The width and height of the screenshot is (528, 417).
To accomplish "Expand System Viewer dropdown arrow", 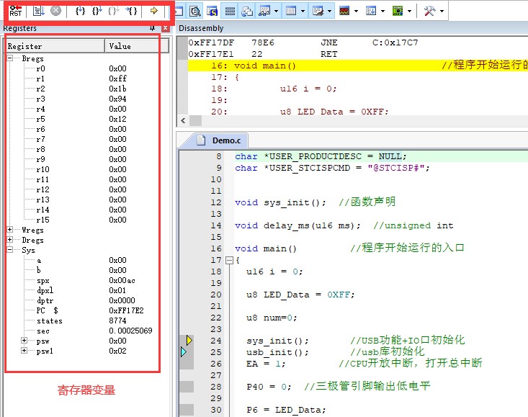I will (409, 11).
